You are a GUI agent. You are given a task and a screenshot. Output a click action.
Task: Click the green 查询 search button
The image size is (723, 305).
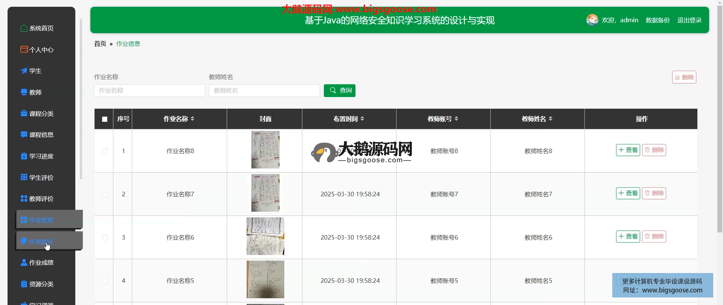[339, 91]
